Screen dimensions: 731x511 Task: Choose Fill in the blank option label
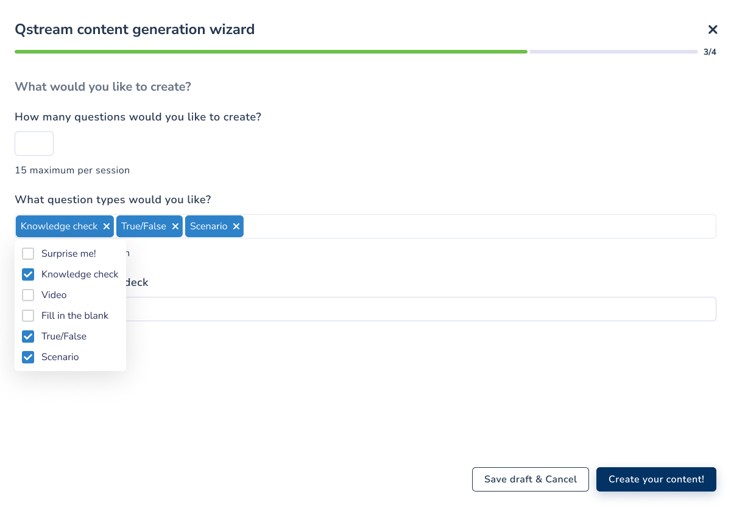pyautogui.click(x=75, y=316)
